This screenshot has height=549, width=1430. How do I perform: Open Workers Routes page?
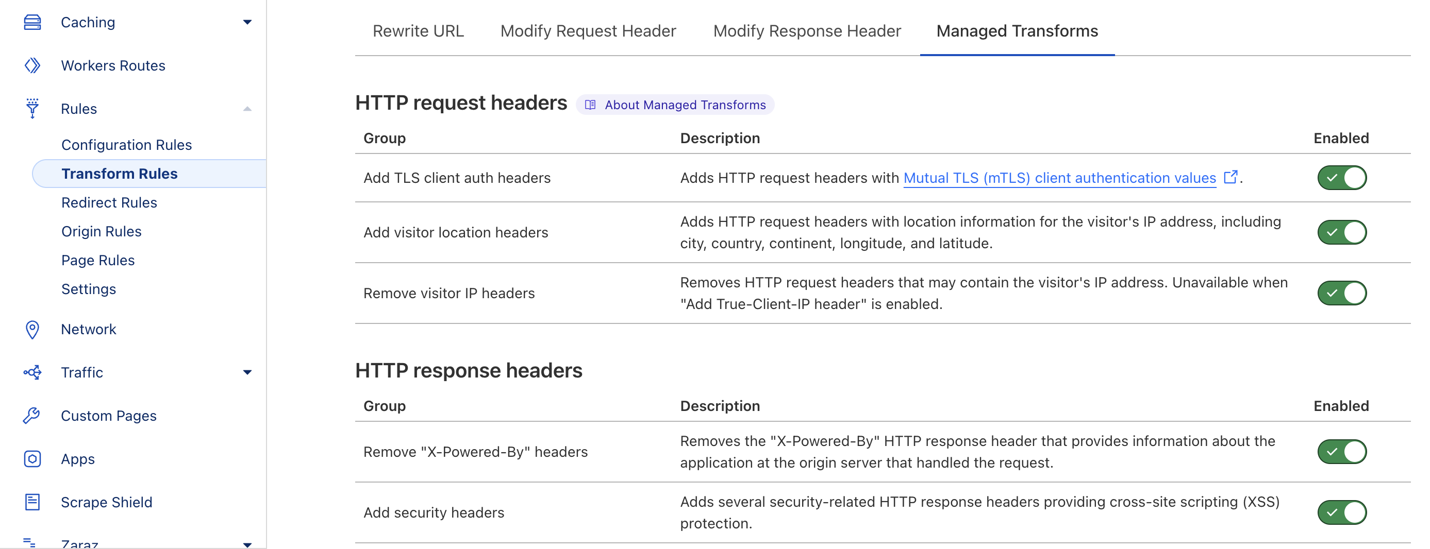113,65
